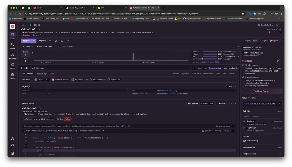Select the Recommended event

215,68
